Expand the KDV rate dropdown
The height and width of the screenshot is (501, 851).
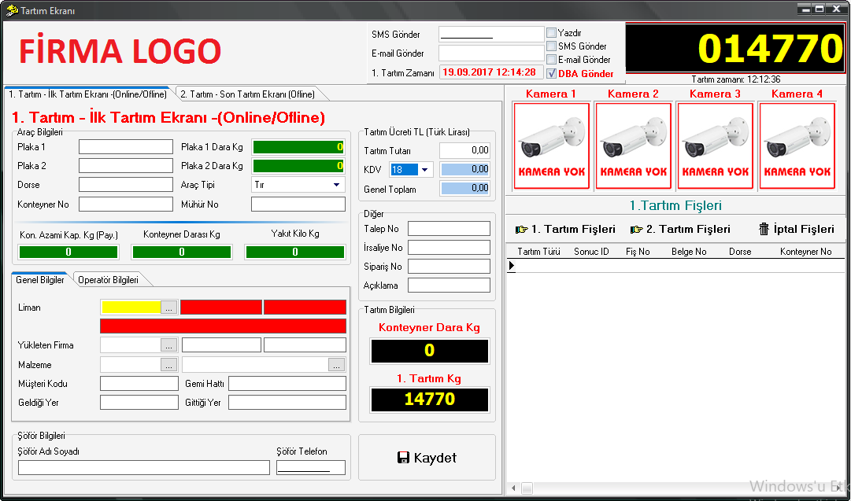pos(425,170)
